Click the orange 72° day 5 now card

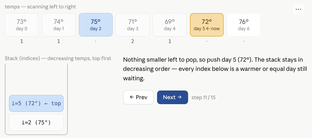(207, 25)
